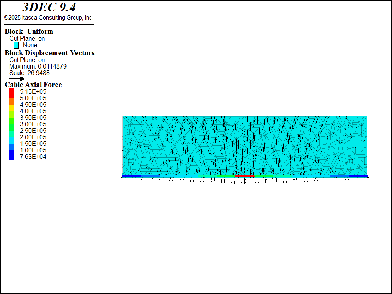Click the cyan meshed beam block
This screenshot has height=294, width=392.
tap(245, 146)
